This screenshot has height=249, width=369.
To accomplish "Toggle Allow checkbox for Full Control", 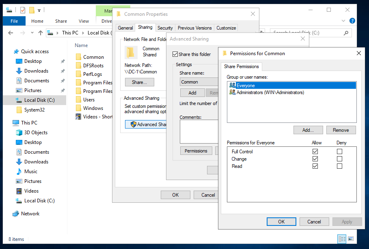I will (315, 152).
